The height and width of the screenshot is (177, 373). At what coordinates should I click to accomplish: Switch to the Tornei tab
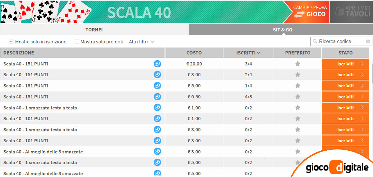pos(94,30)
